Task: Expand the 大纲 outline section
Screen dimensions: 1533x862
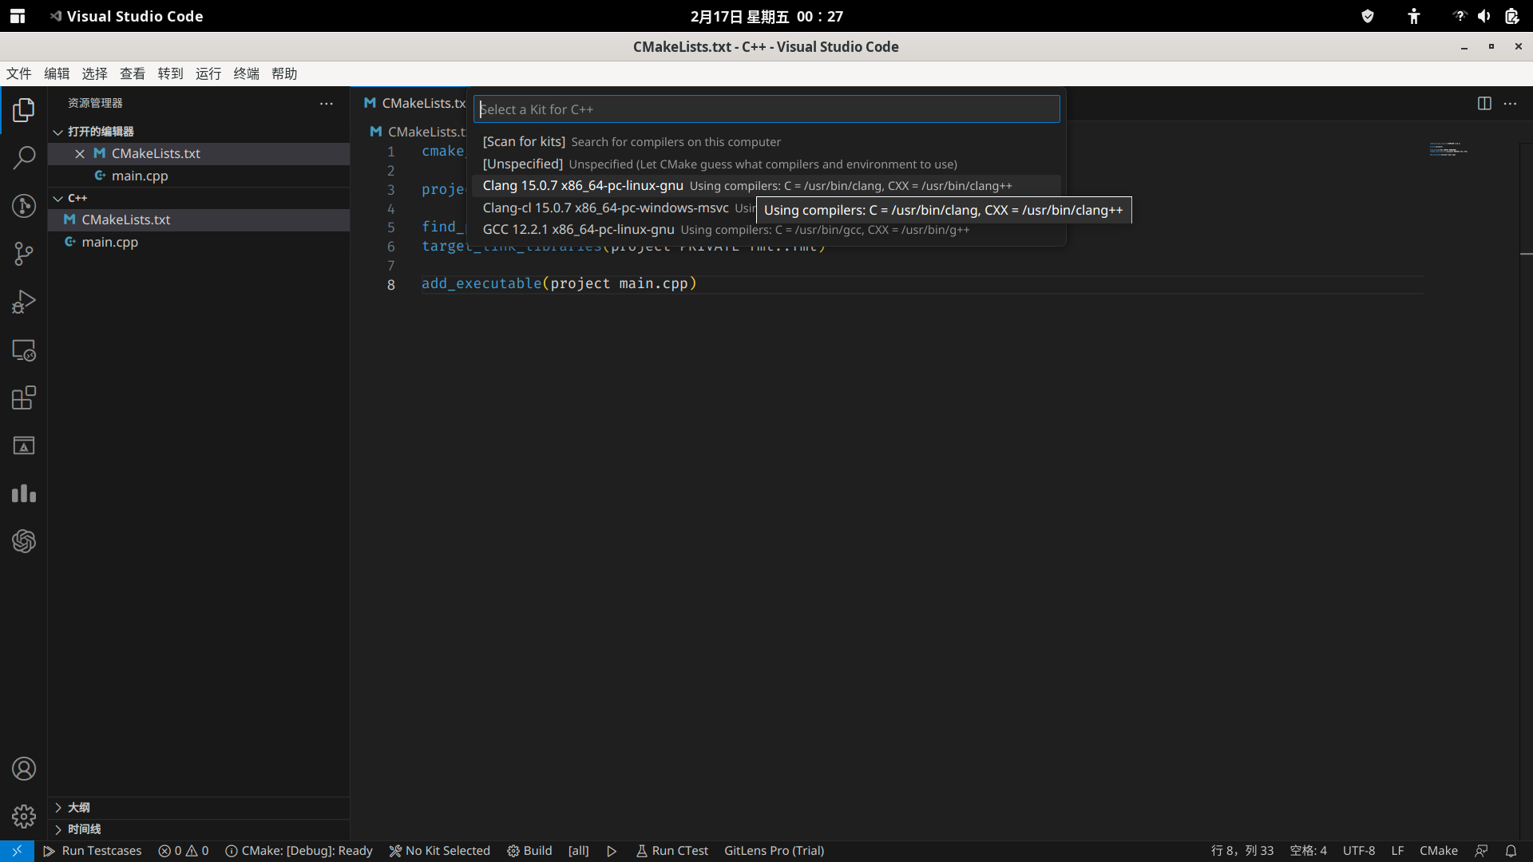Action: click(x=199, y=808)
